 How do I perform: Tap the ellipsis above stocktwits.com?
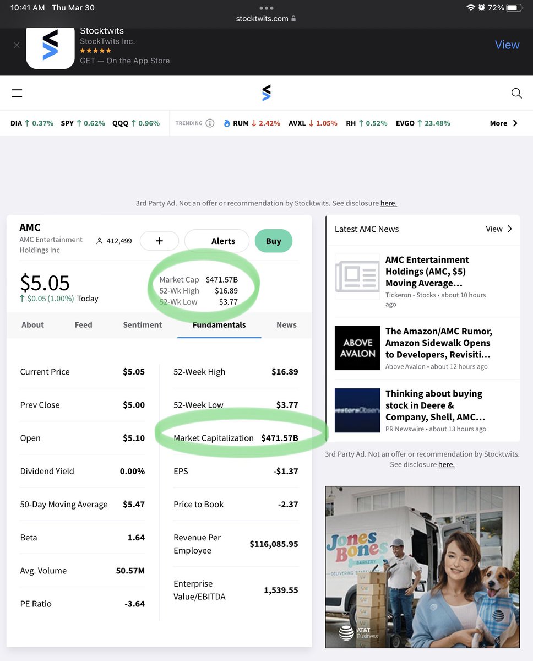coord(266,8)
